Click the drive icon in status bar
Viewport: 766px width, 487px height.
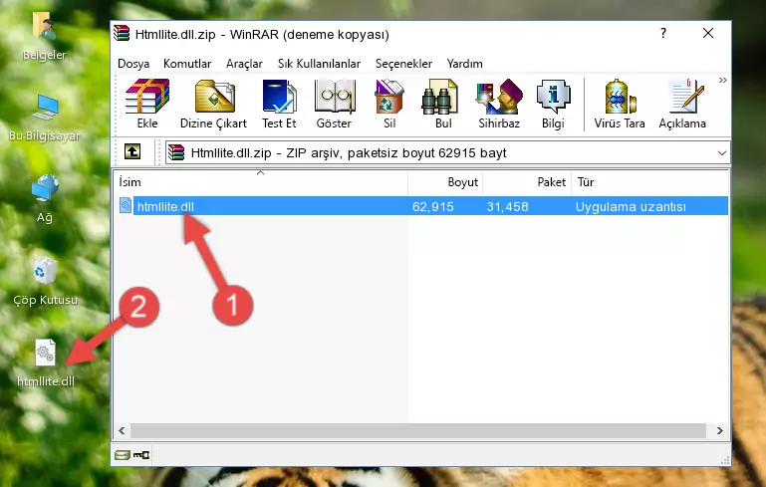123,455
